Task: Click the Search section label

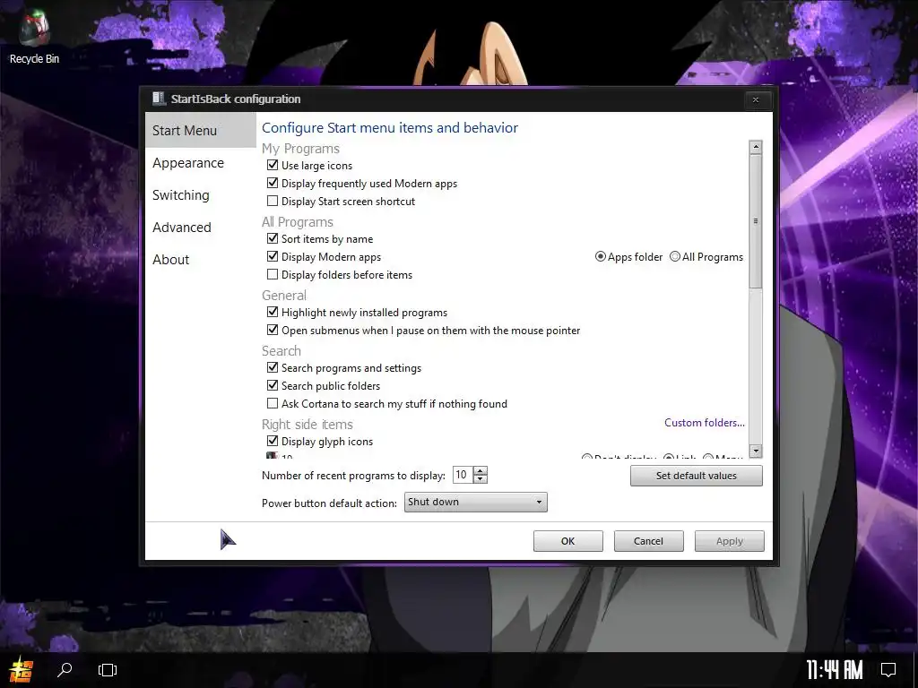Action: click(x=281, y=351)
